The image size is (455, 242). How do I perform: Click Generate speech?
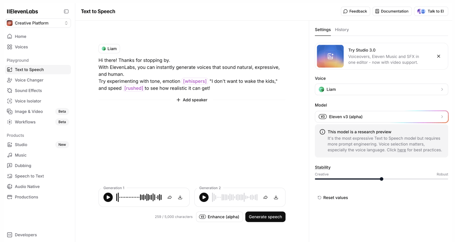(x=265, y=217)
